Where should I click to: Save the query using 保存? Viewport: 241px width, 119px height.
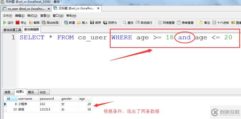coord(96,23)
